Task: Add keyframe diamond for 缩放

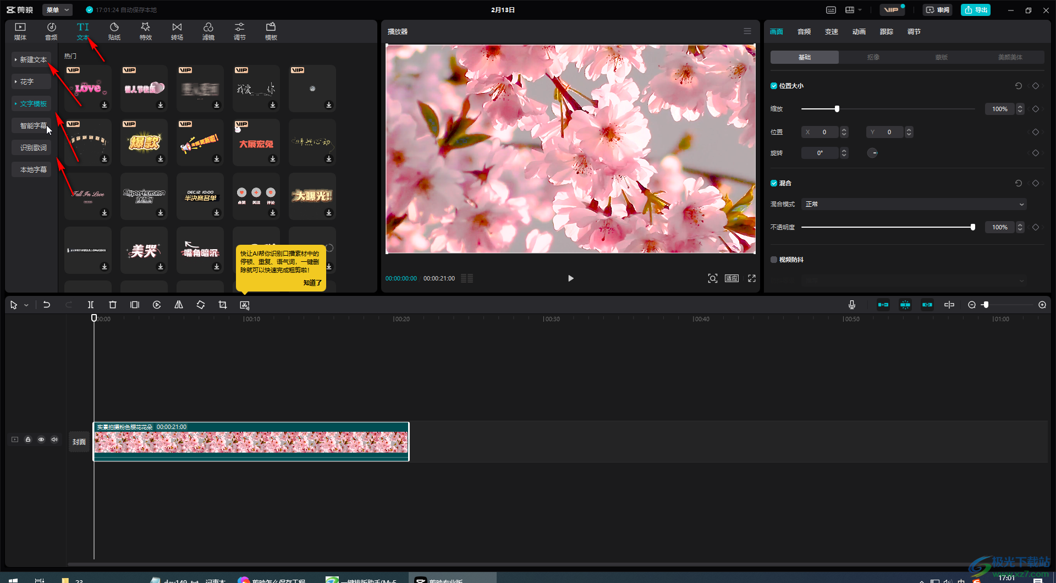Action: click(x=1036, y=109)
